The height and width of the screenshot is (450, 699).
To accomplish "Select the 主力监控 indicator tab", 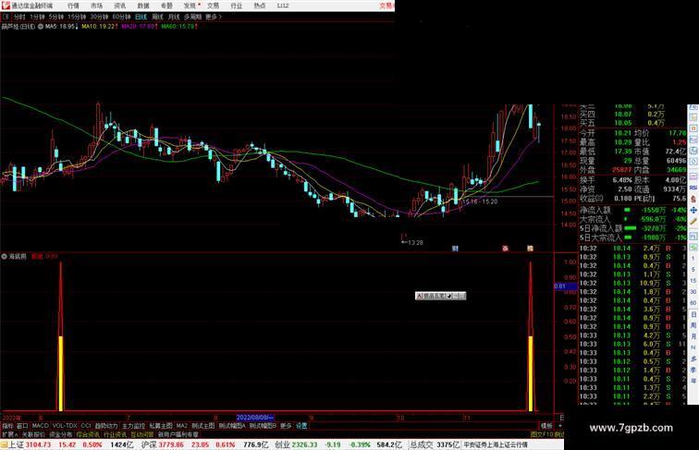I will coord(133,426).
